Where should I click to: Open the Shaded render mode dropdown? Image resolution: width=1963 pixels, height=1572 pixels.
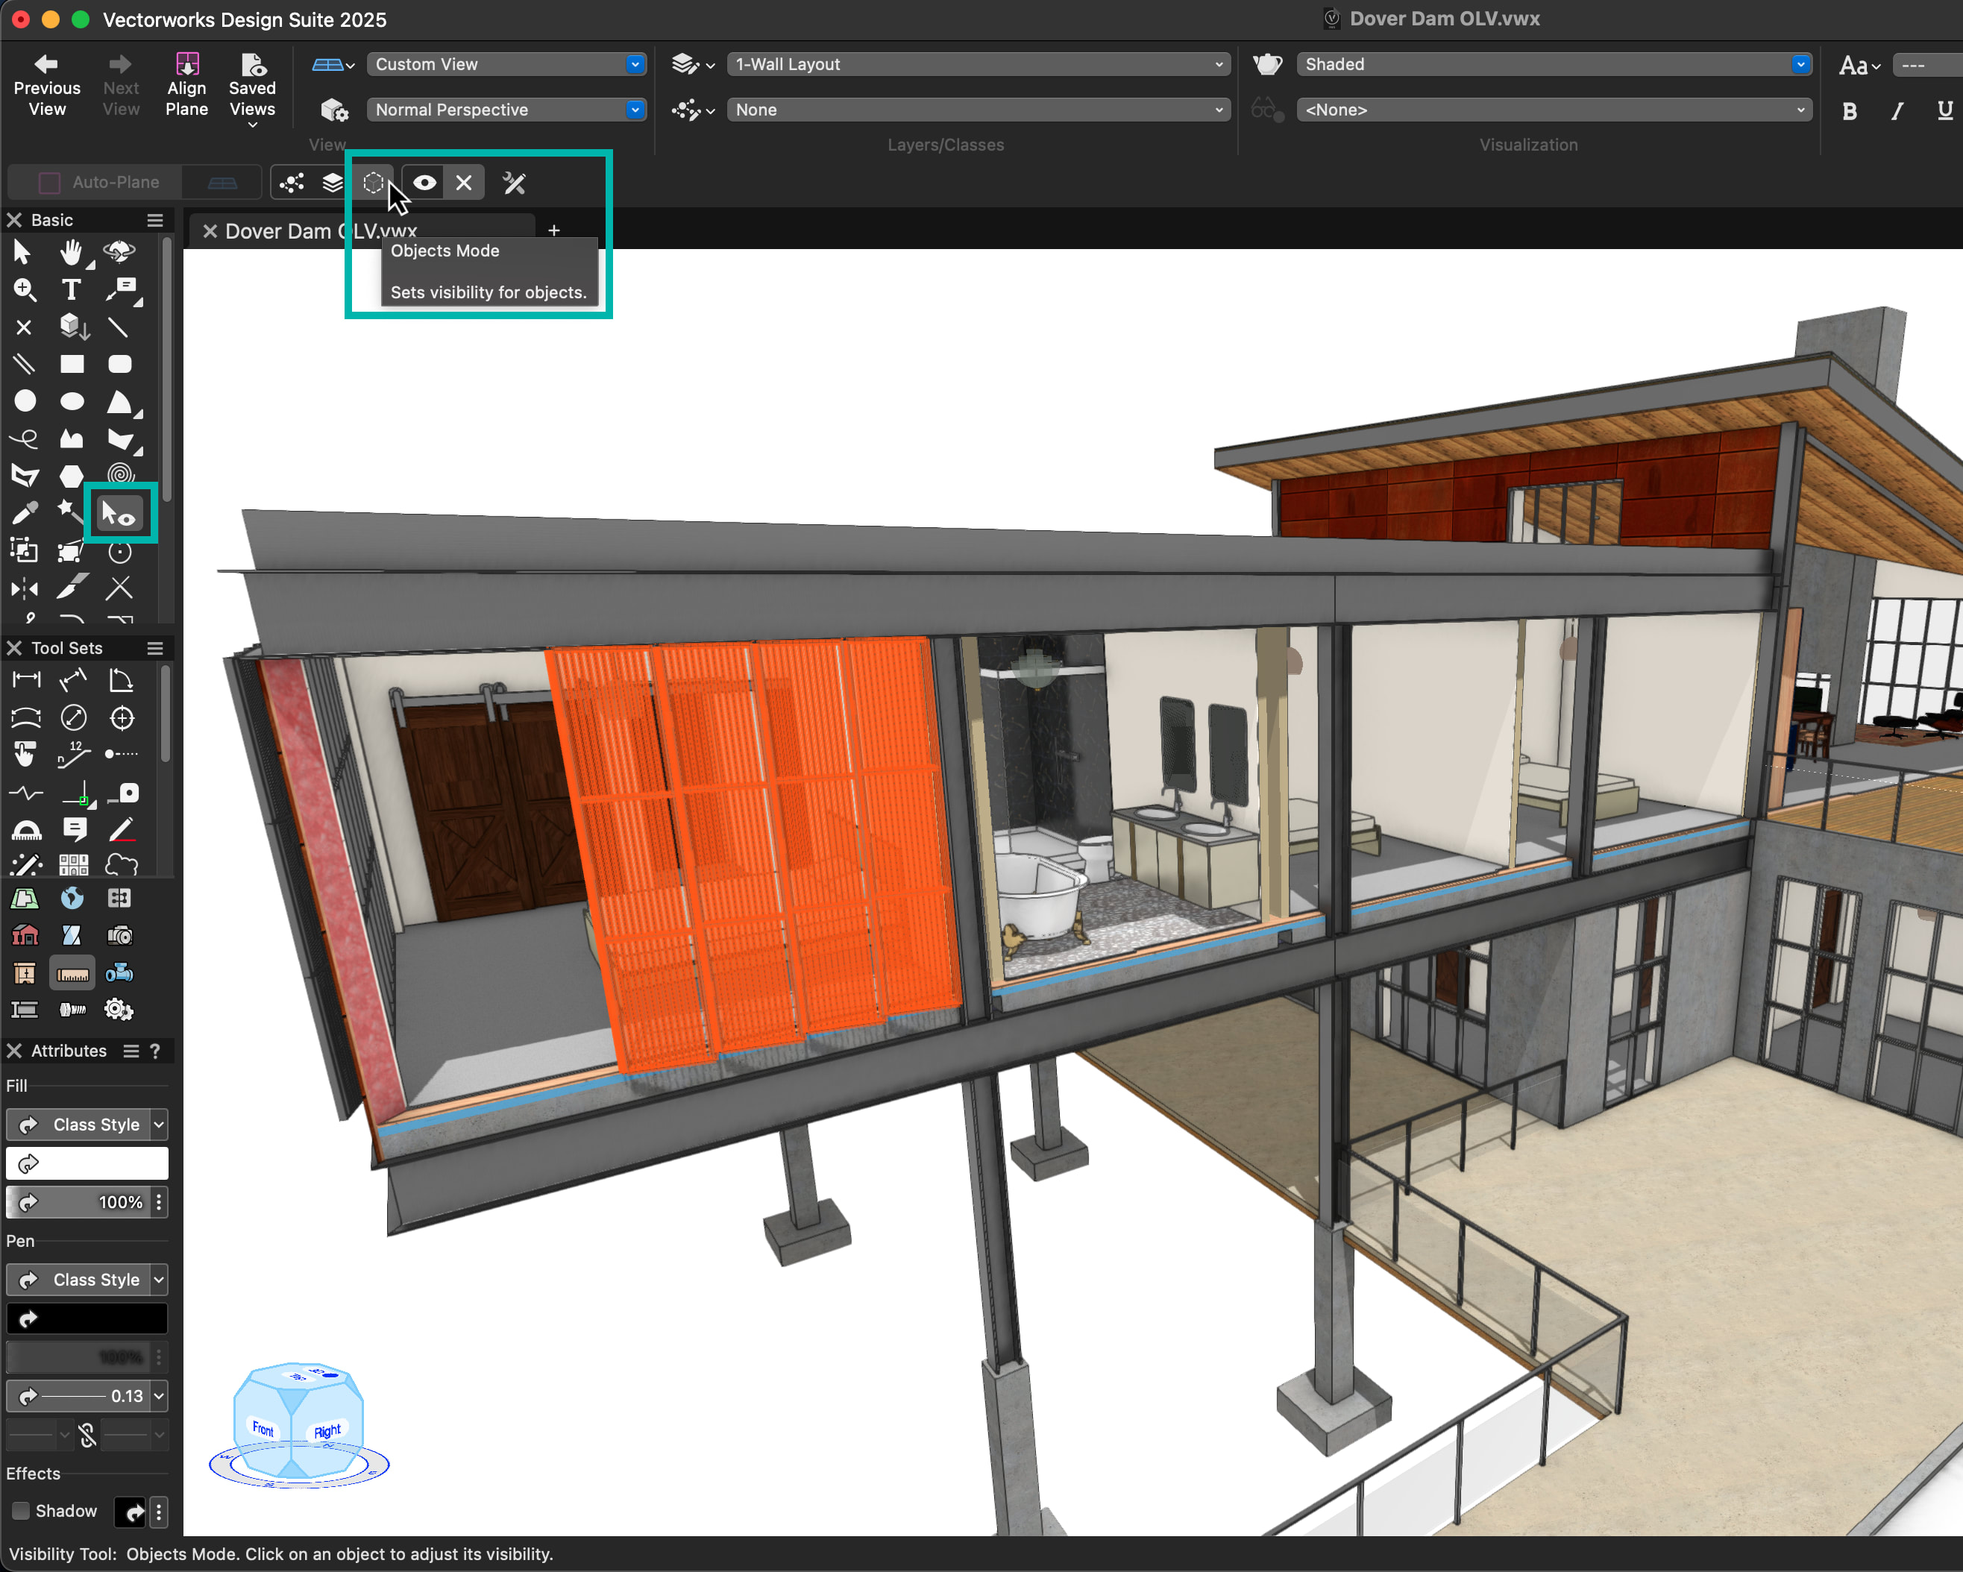pyautogui.click(x=1552, y=65)
